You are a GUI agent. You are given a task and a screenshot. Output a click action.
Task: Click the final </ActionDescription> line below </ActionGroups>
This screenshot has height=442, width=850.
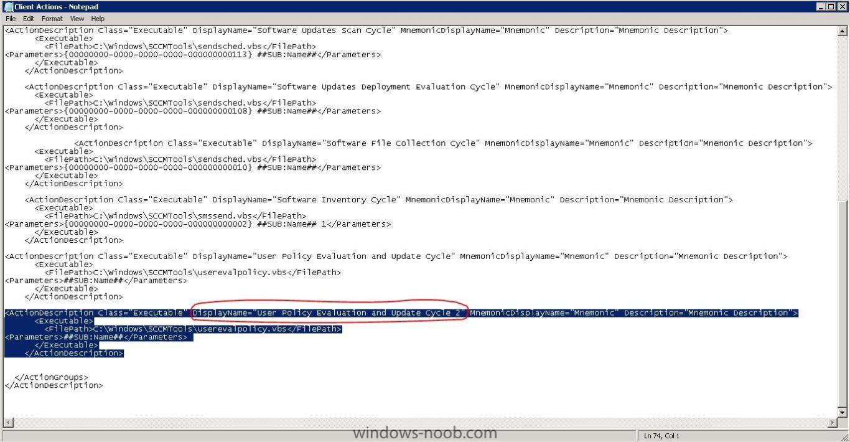54,385
